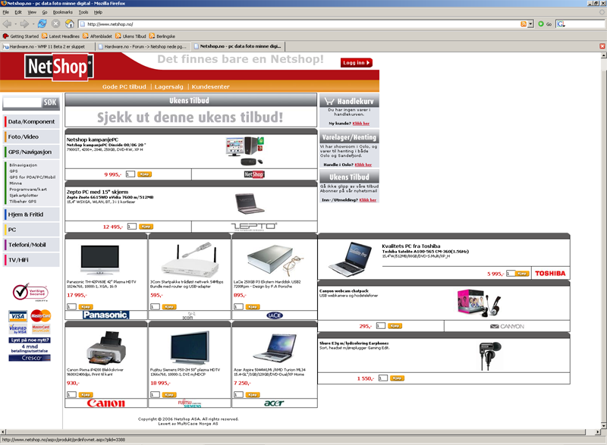The image size is (607, 445).
Task: Click the RSS feed icon in address bar
Action: tap(524, 24)
